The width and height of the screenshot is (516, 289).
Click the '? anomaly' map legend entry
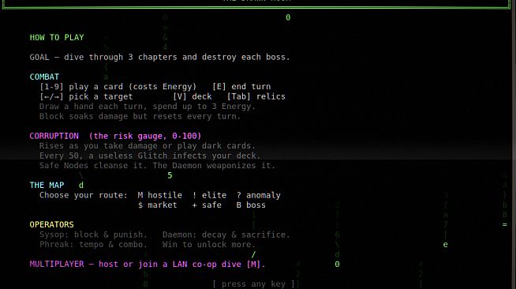tap(258, 196)
